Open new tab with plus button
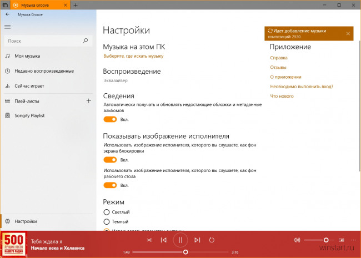361x258 pixels. point(76,5)
